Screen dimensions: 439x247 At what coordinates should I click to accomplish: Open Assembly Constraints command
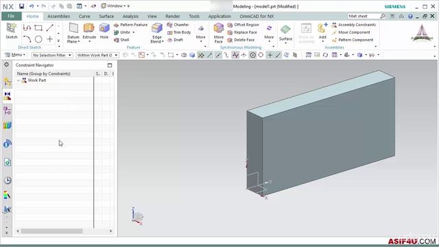[354, 25]
